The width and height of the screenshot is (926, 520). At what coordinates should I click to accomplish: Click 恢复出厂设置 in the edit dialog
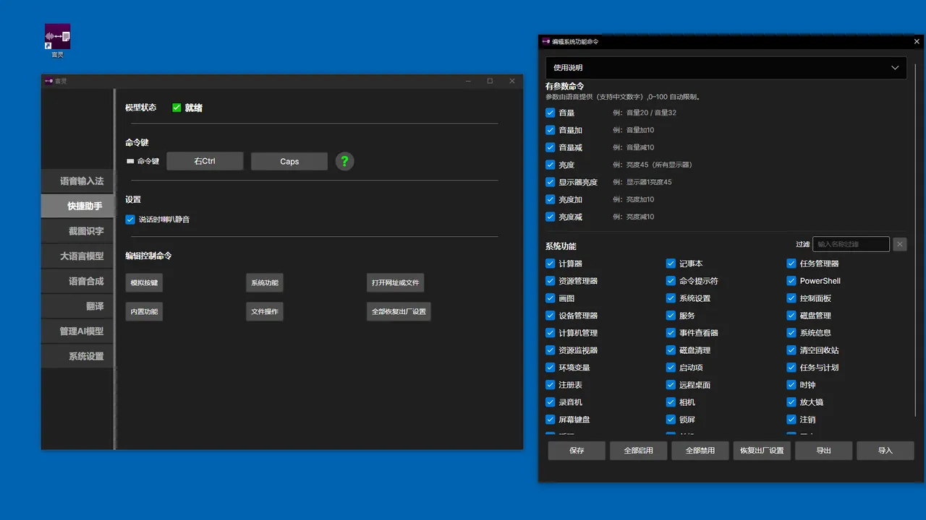762,451
